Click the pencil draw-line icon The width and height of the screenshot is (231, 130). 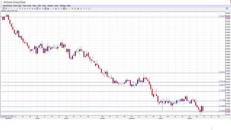(70, 9)
